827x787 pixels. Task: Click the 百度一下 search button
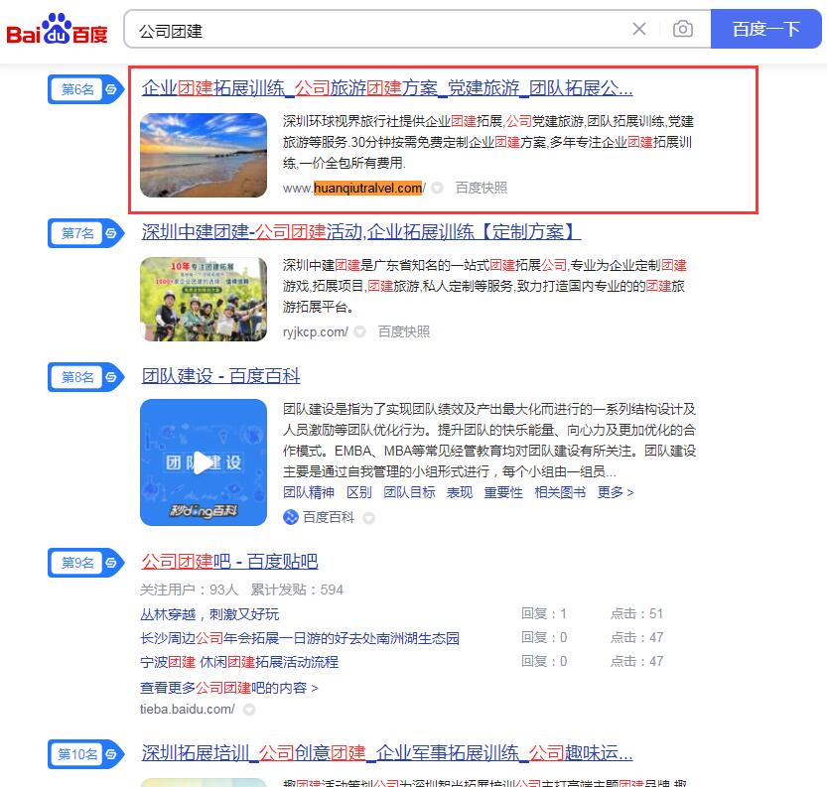coord(765,29)
